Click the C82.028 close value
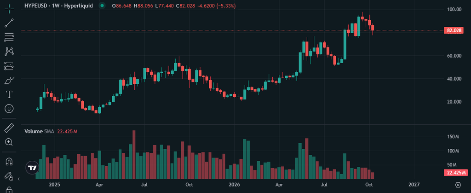 185,6
